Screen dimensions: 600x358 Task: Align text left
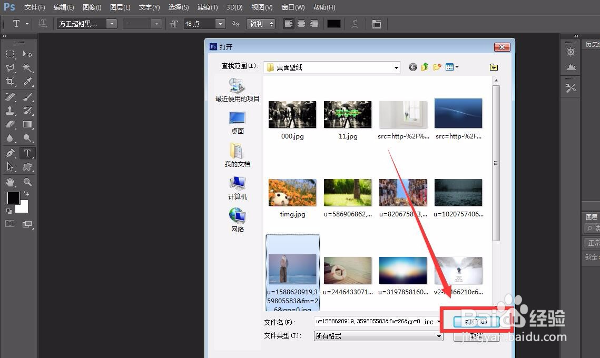point(289,24)
